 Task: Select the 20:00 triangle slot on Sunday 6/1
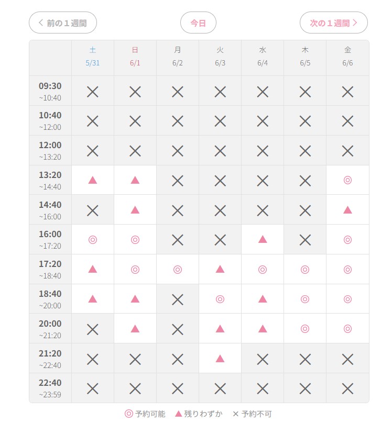click(135, 329)
